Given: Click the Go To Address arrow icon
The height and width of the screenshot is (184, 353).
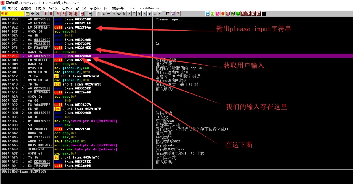Looking at the screenshot, I should (91, 14).
